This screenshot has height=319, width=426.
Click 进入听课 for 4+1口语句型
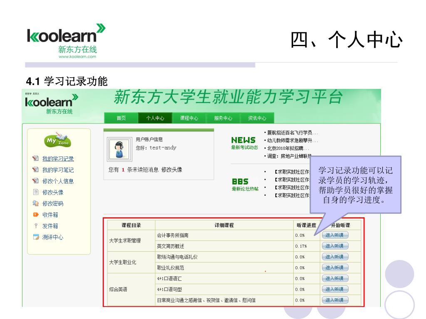tap(335, 290)
